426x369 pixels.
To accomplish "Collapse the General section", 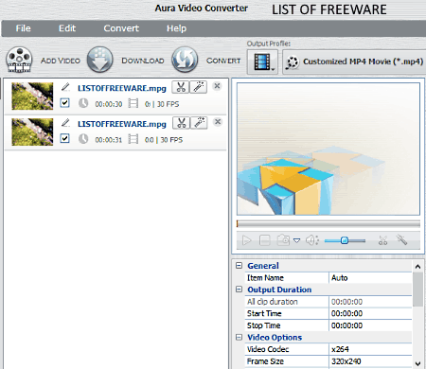I will pos(240,266).
